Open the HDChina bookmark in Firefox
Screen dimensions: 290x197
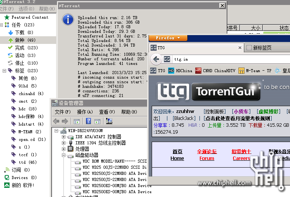tap(180, 71)
